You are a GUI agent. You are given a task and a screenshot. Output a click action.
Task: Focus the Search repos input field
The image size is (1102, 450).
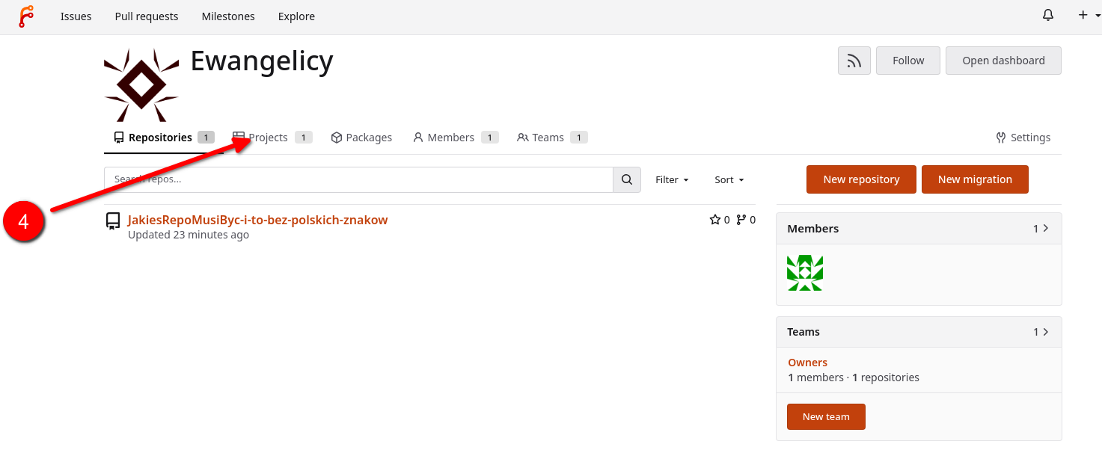tap(359, 179)
